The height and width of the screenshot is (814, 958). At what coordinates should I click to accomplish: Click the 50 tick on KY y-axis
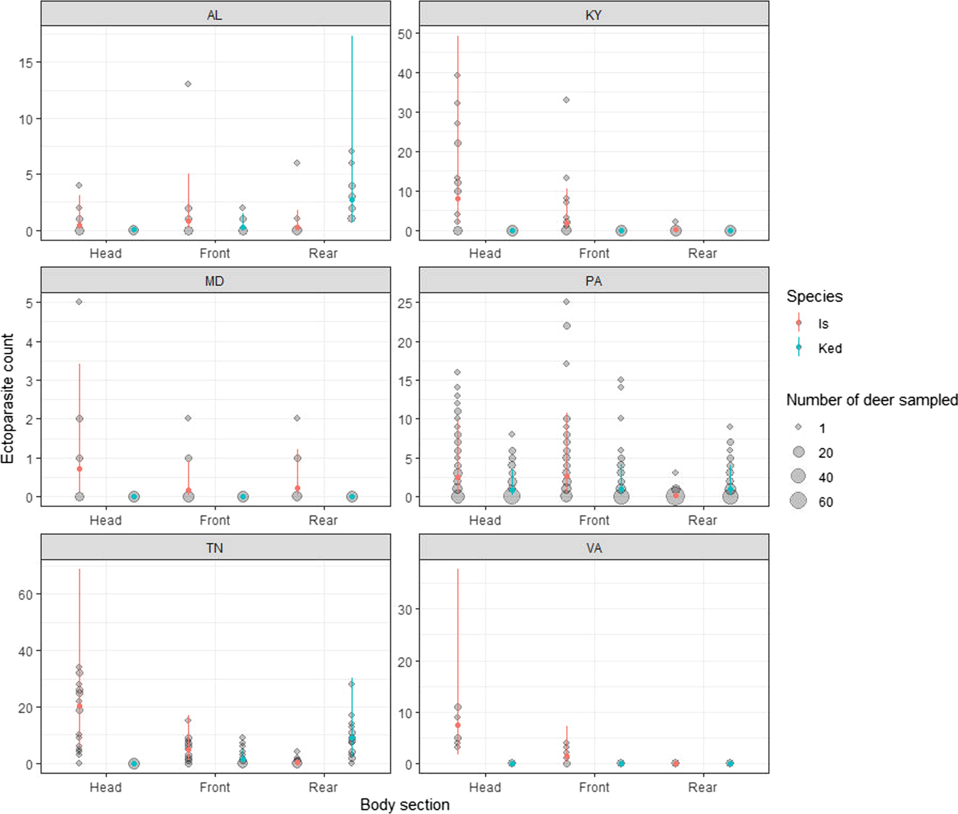click(405, 34)
